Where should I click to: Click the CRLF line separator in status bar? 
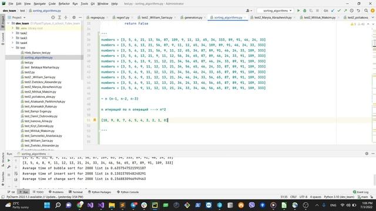pos(293,197)
